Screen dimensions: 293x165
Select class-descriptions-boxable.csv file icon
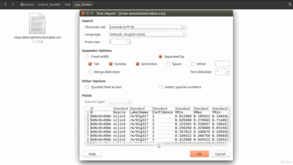(37, 23)
